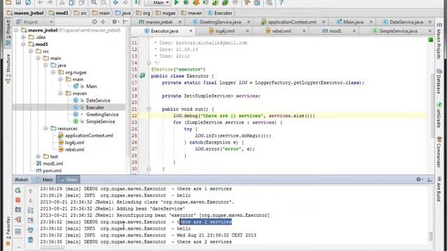Screen dimensions: 447x251
Task: Close the rebel.xml tab
Action: 304,31
